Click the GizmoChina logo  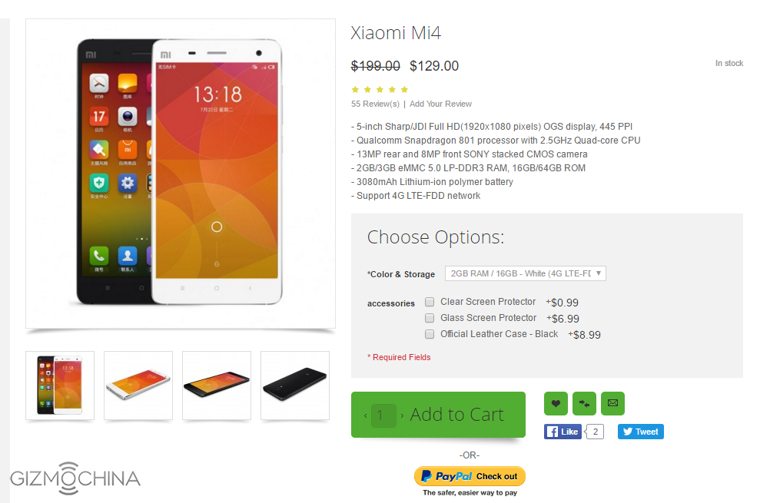75,478
